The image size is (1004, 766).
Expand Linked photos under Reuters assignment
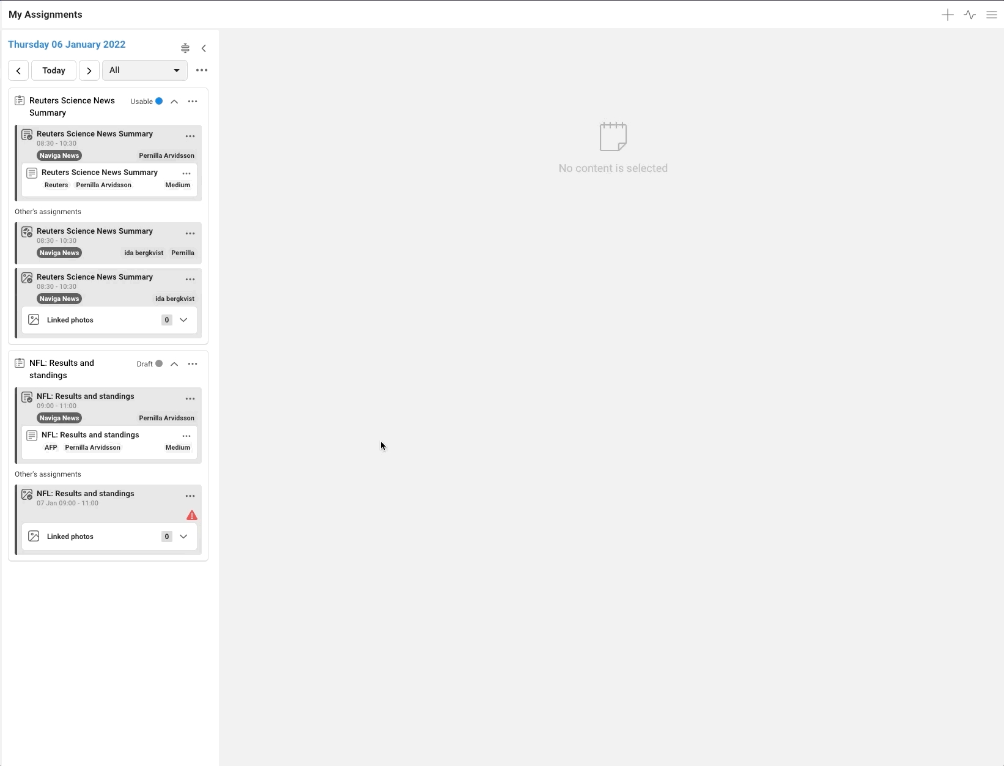click(x=183, y=320)
